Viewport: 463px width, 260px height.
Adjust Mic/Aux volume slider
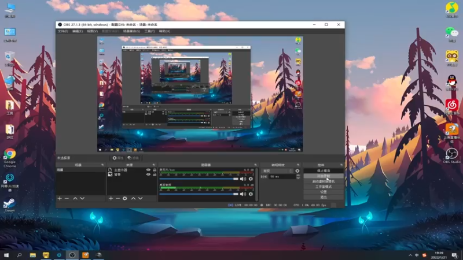199,179
